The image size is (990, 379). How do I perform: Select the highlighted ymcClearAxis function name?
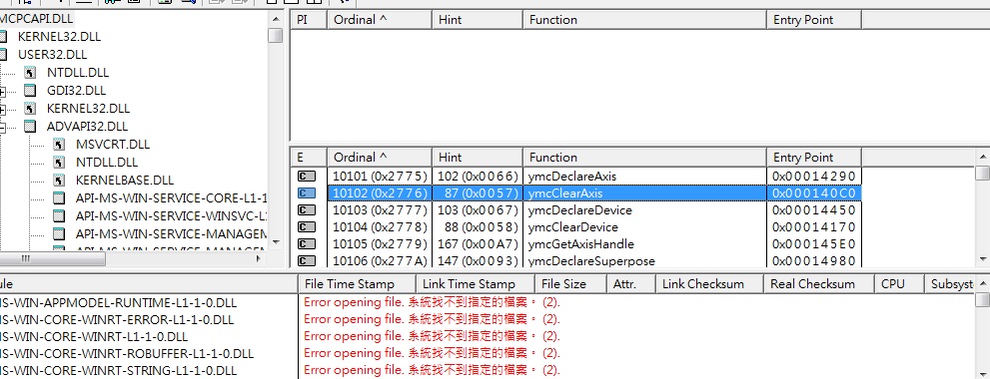pos(564,192)
